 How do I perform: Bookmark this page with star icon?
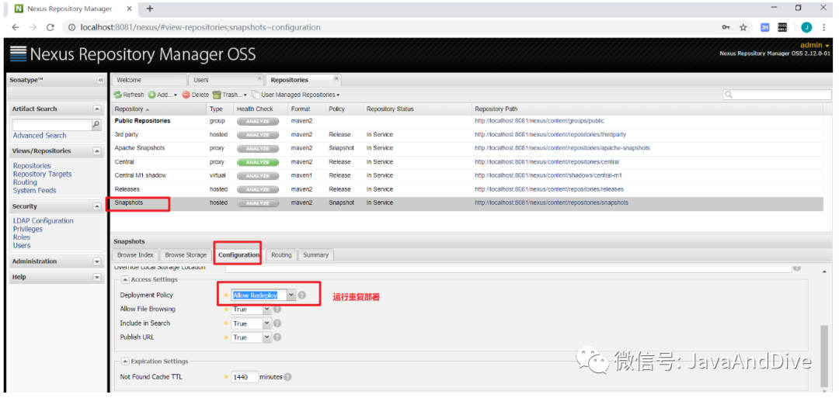(743, 27)
